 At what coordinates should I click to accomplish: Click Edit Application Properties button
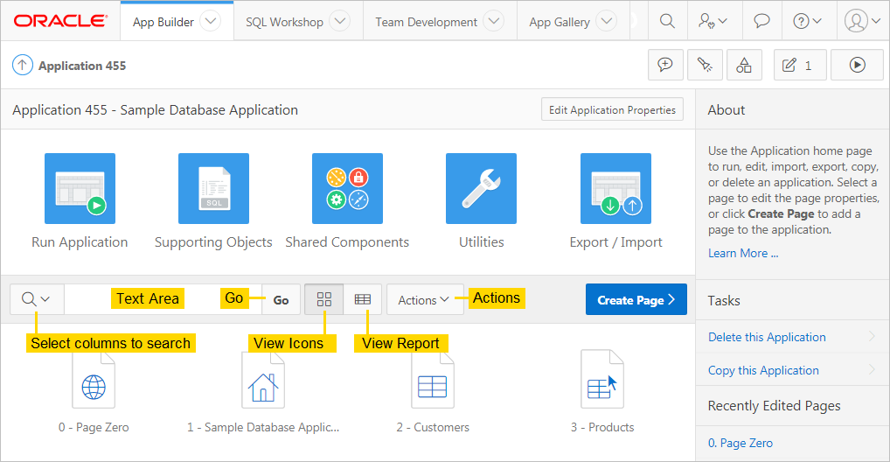tap(612, 110)
